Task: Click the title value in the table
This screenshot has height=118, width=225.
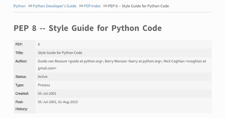Action: 60,53
